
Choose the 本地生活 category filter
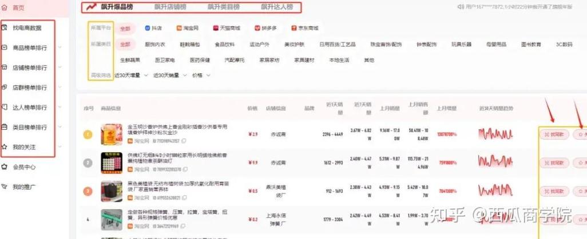339,60
